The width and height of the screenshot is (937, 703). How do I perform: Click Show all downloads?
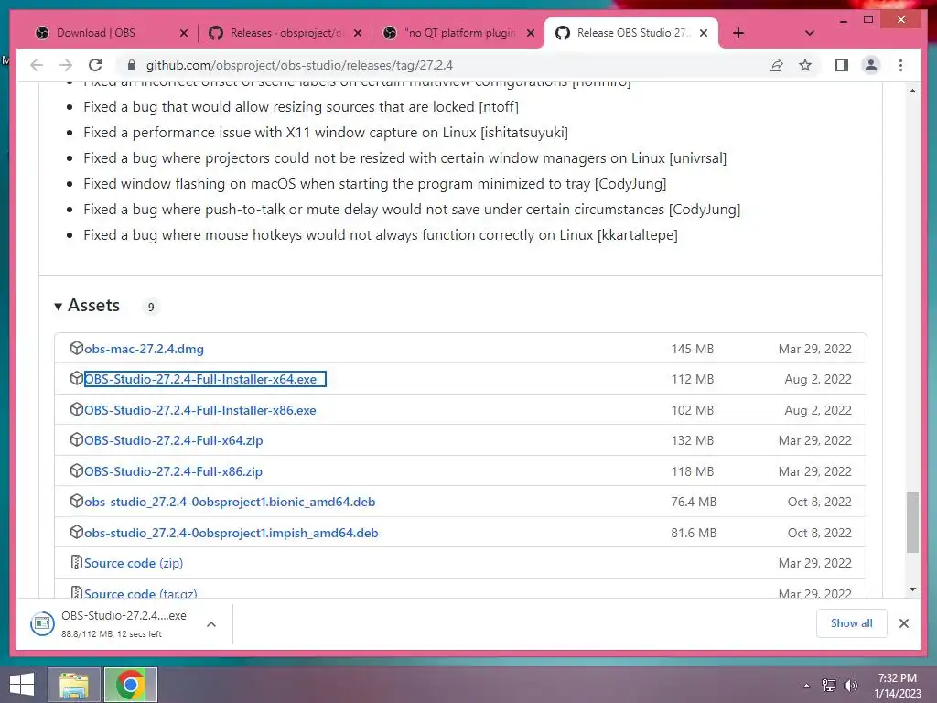[x=852, y=623]
